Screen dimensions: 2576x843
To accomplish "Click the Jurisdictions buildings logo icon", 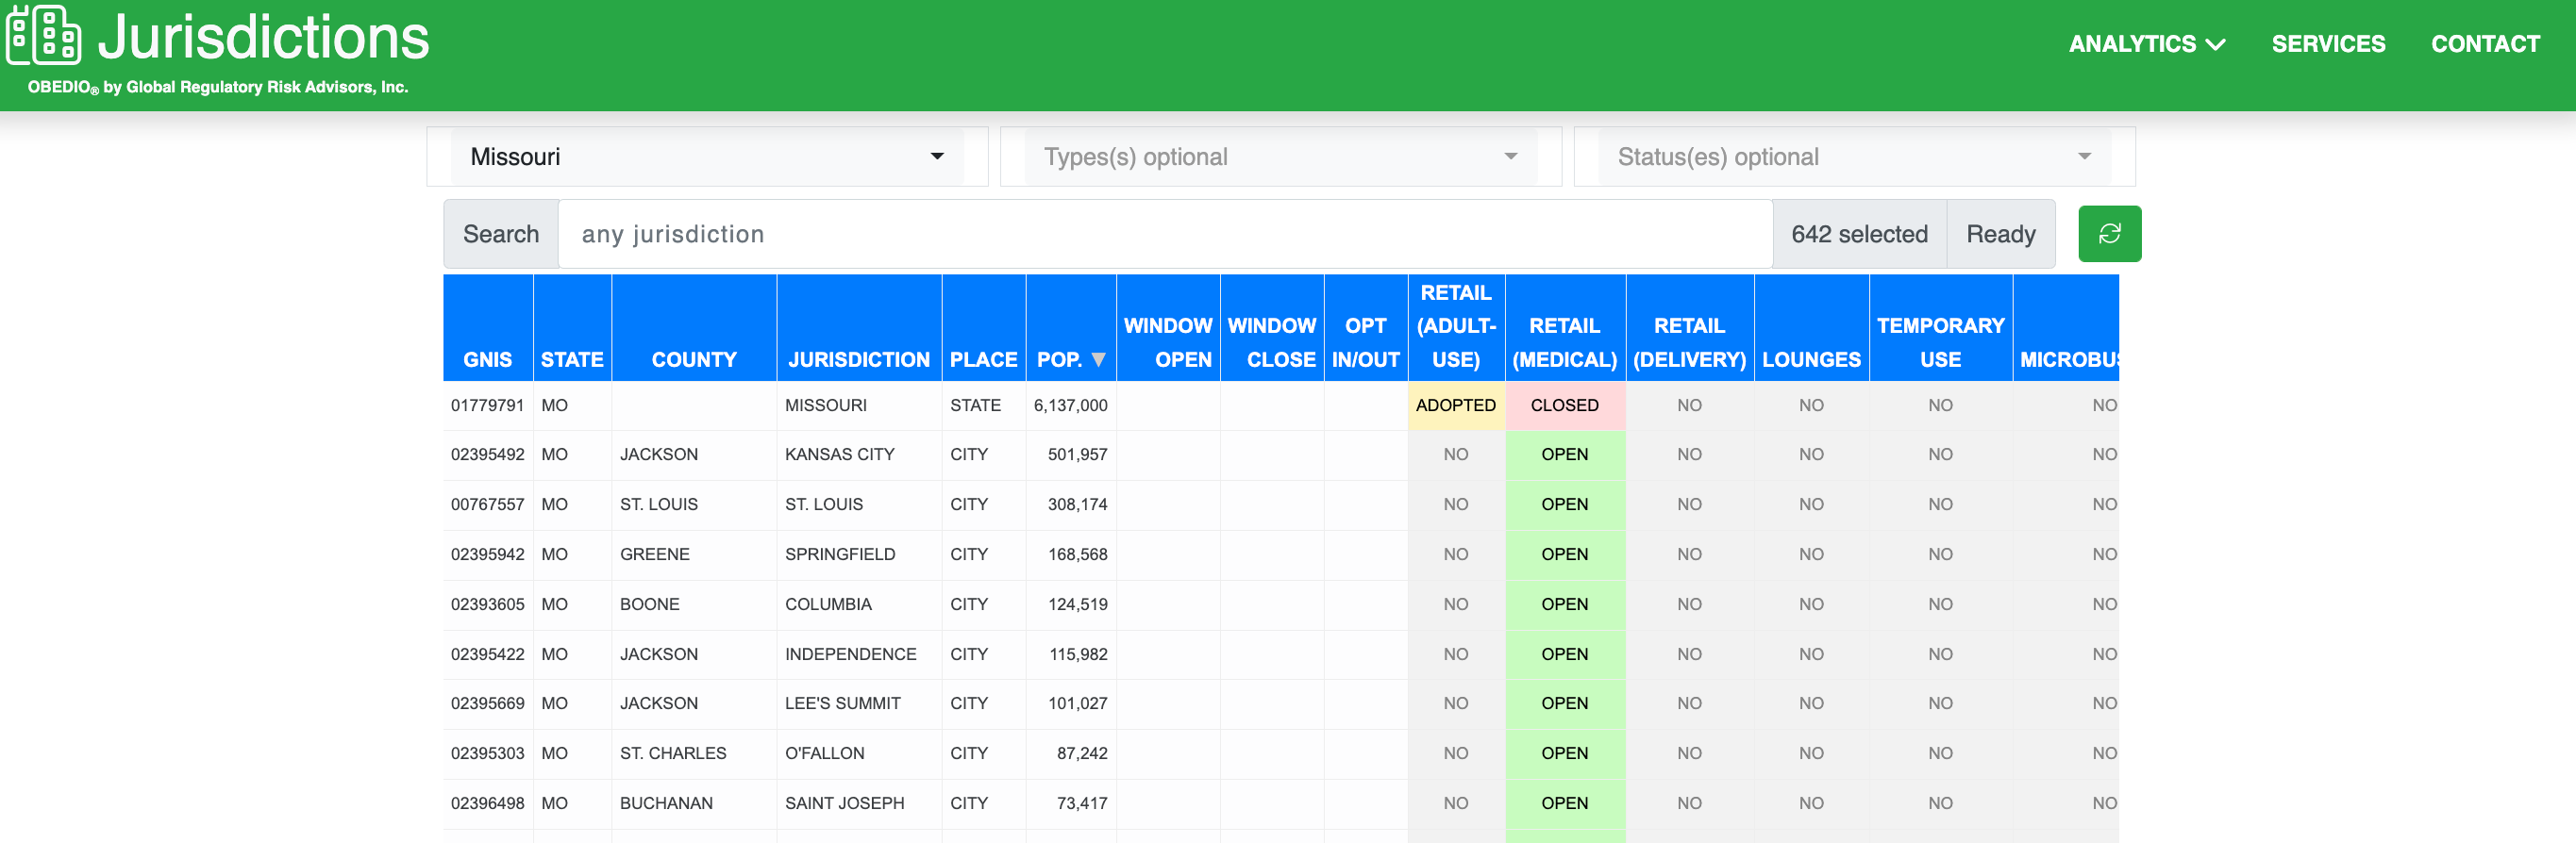I will coord(44,35).
